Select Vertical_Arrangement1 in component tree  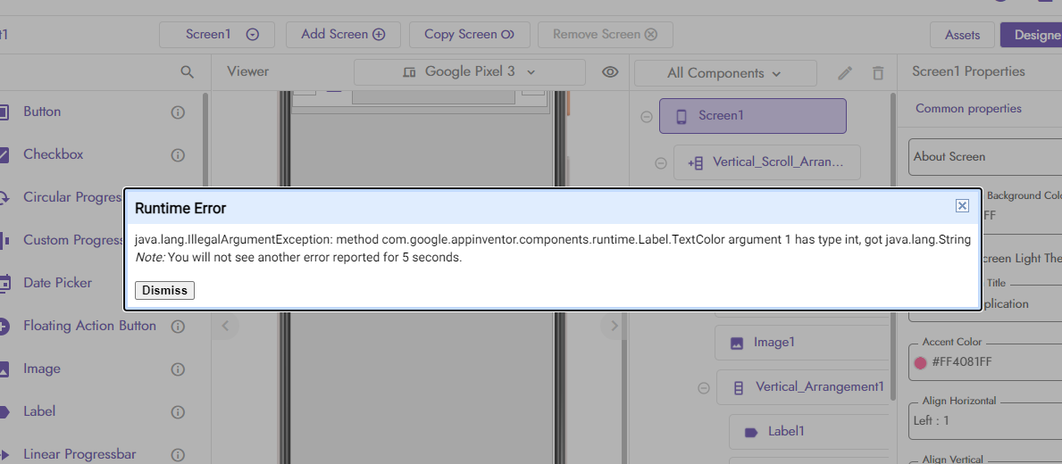pos(803,387)
